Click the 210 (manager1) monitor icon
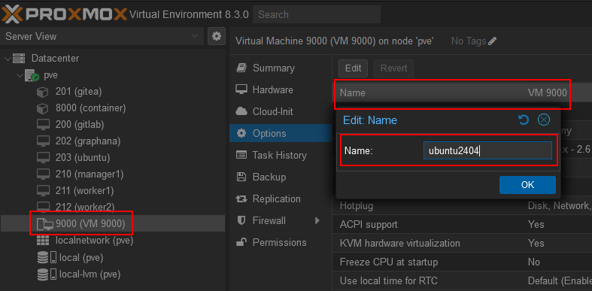 (x=43, y=174)
